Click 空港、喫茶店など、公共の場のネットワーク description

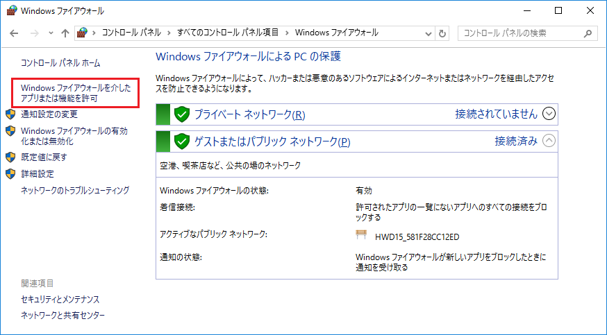231,166
